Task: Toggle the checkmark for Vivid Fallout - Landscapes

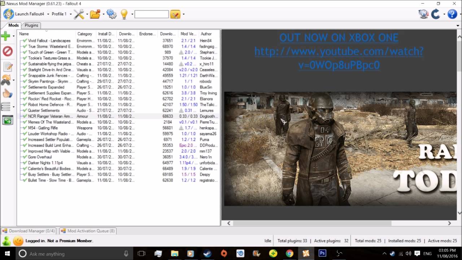Action: 25,41
